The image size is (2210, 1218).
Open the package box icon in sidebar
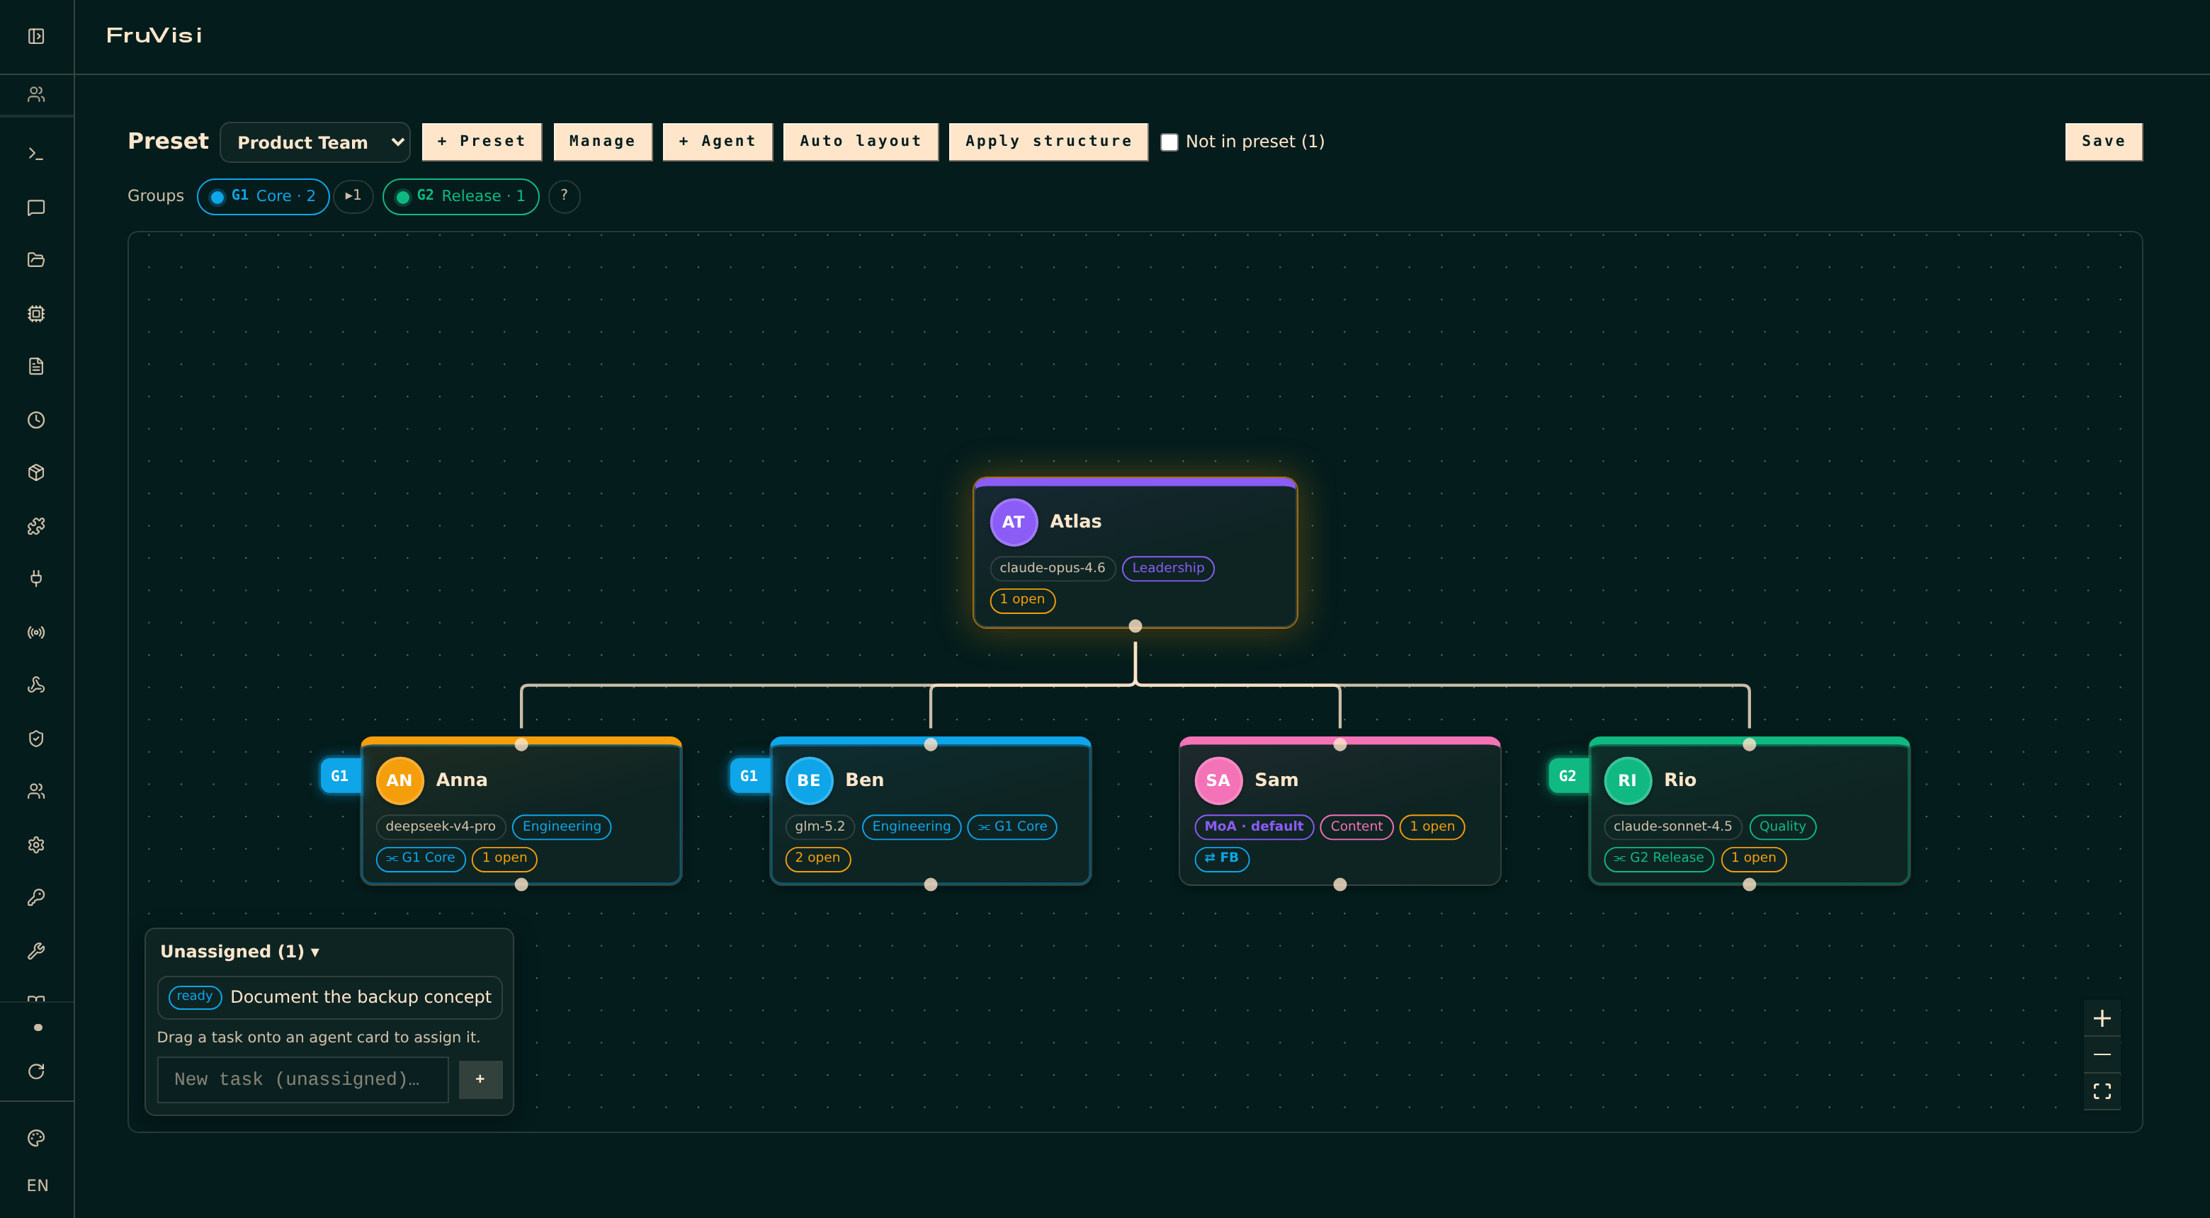pyautogui.click(x=36, y=472)
